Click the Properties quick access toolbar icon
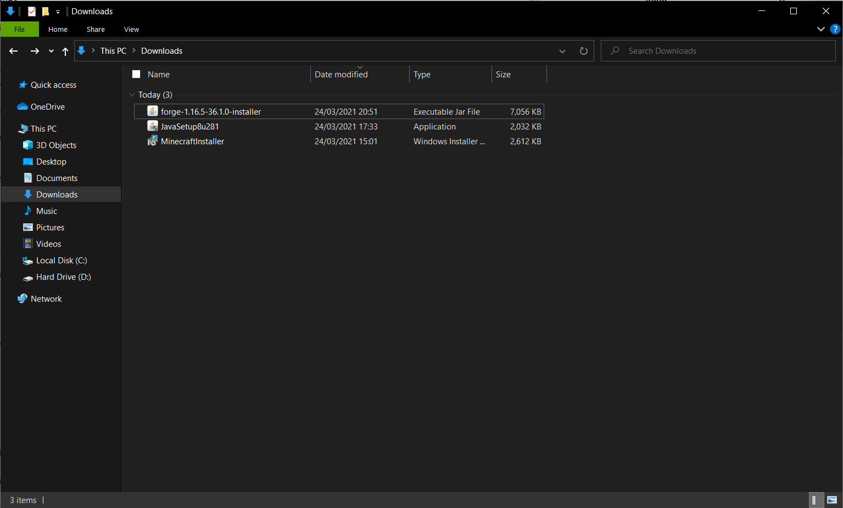843x508 pixels. 32,11
